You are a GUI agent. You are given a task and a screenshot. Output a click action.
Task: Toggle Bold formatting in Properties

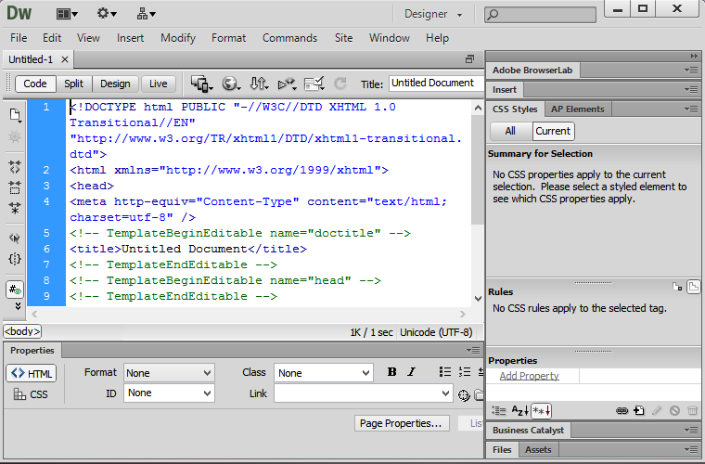[x=392, y=372]
